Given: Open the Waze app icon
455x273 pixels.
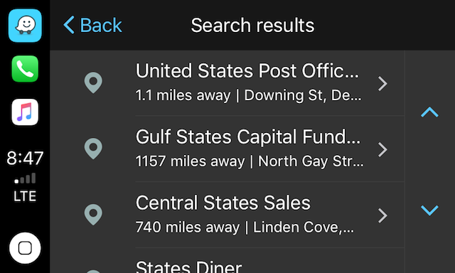Looking at the screenshot, I should coord(25,26).
